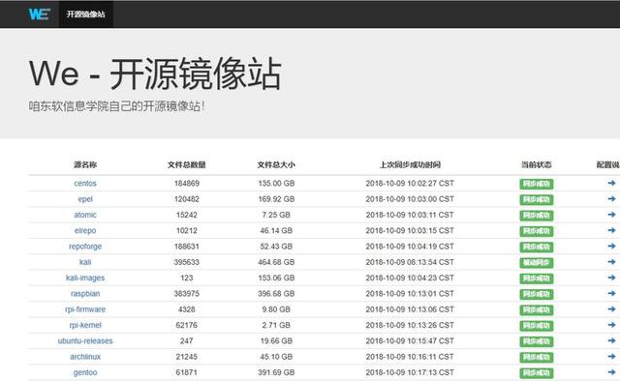Select size value 169.92 GB
The image size is (620, 381).
pos(276,199)
